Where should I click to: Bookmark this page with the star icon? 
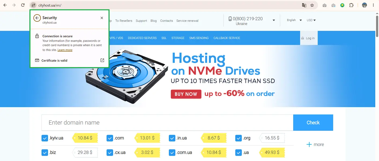click(312, 5)
